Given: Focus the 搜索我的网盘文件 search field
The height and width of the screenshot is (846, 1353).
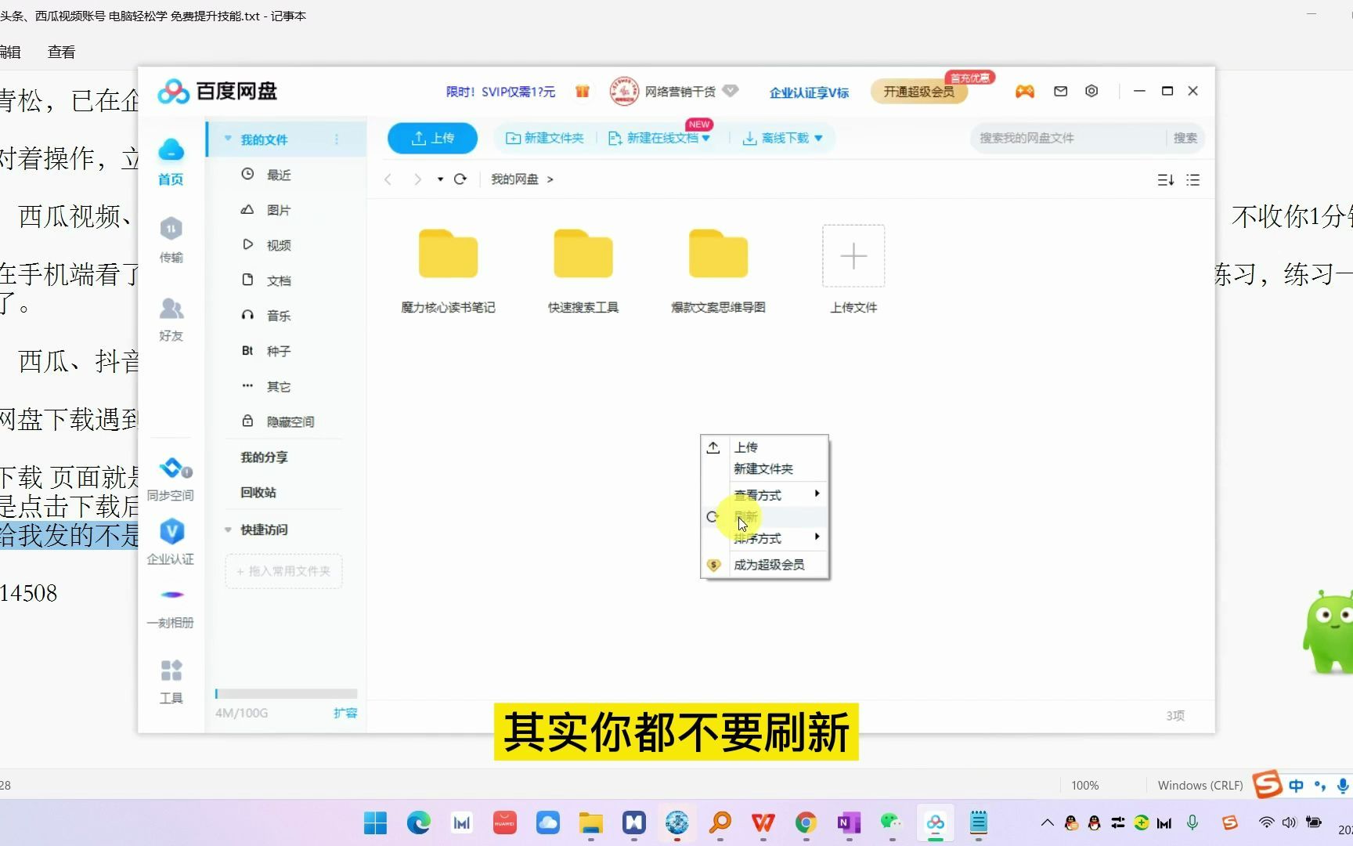Looking at the screenshot, I should [1069, 138].
